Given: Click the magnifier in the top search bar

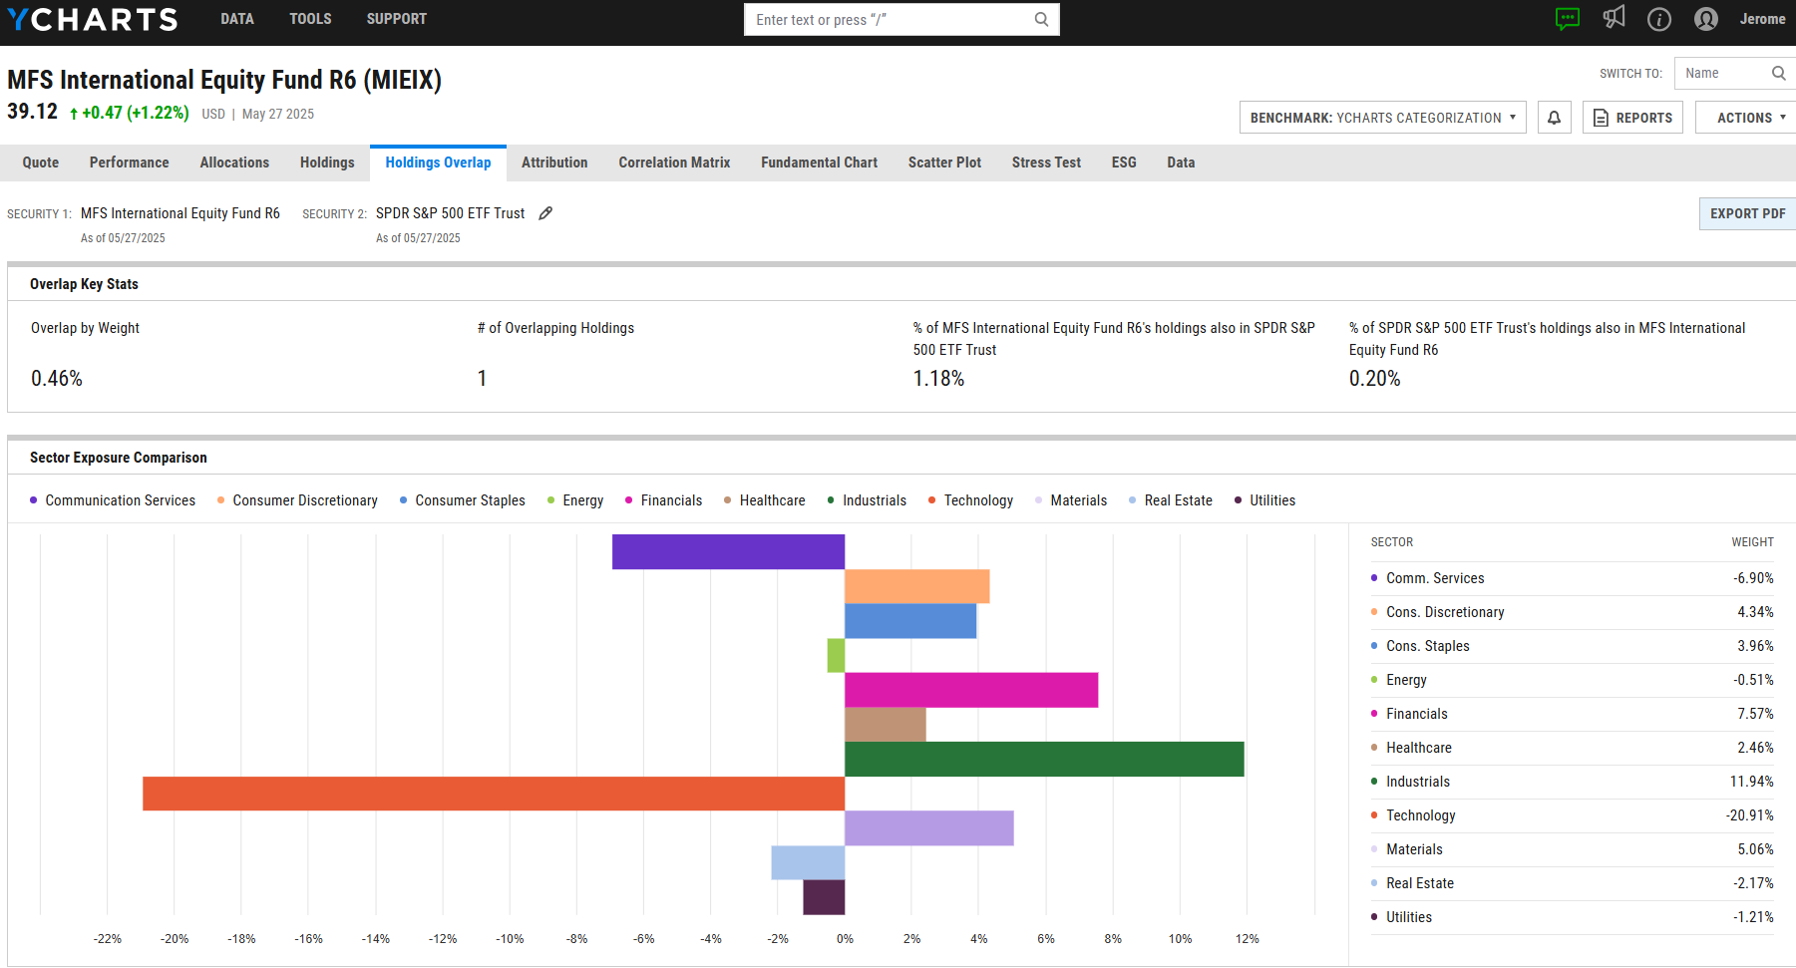Looking at the screenshot, I should 1041,19.
